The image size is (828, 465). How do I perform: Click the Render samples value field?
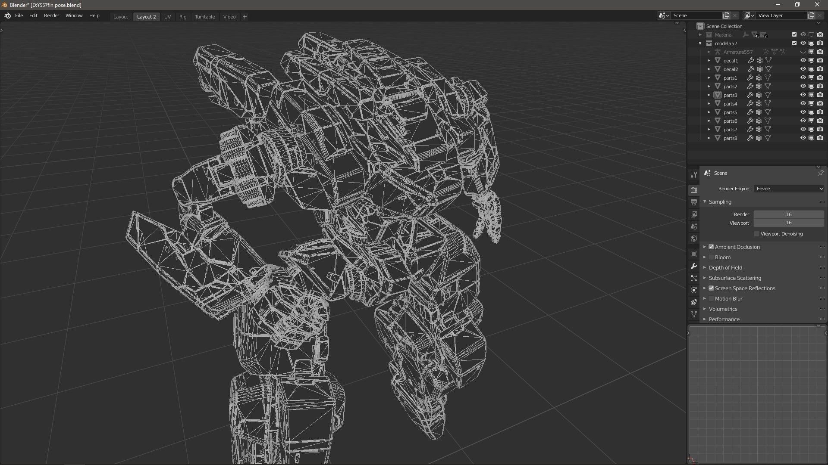point(789,214)
